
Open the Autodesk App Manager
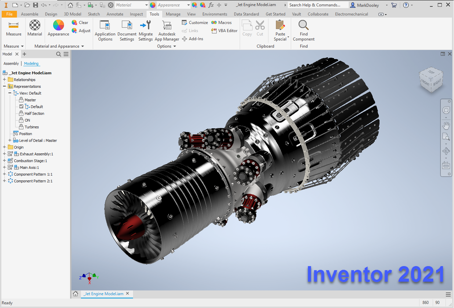[167, 30]
